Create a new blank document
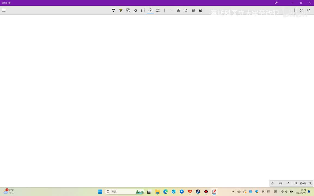This screenshot has width=314, height=196. [186, 10]
